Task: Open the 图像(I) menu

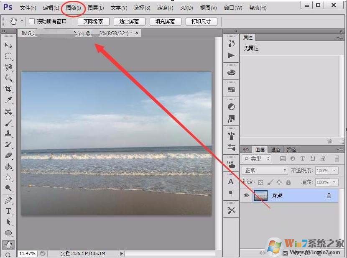Action: [74, 8]
